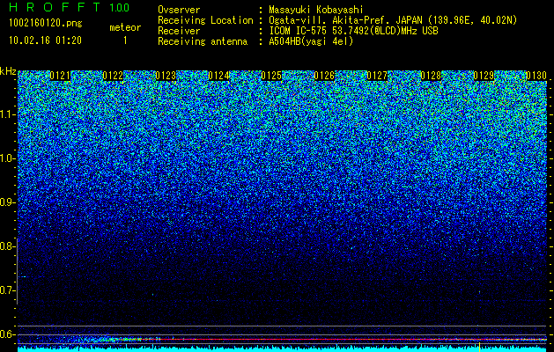Click the HROFFT 1.0.0 title text
554x352 pixels.
[x=70, y=7]
